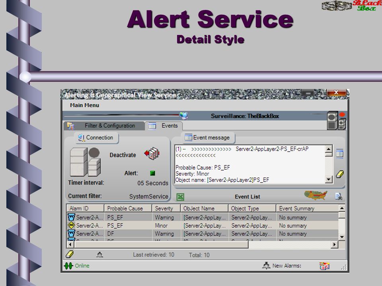Open the geographical USA map view
Viewport: 382px width, 286px height.
click(x=316, y=195)
